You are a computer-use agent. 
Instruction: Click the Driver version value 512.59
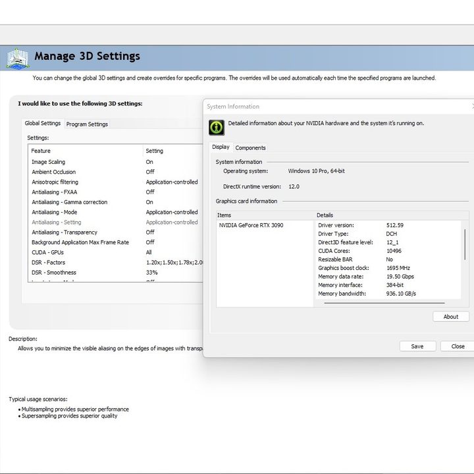click(395, 225)
